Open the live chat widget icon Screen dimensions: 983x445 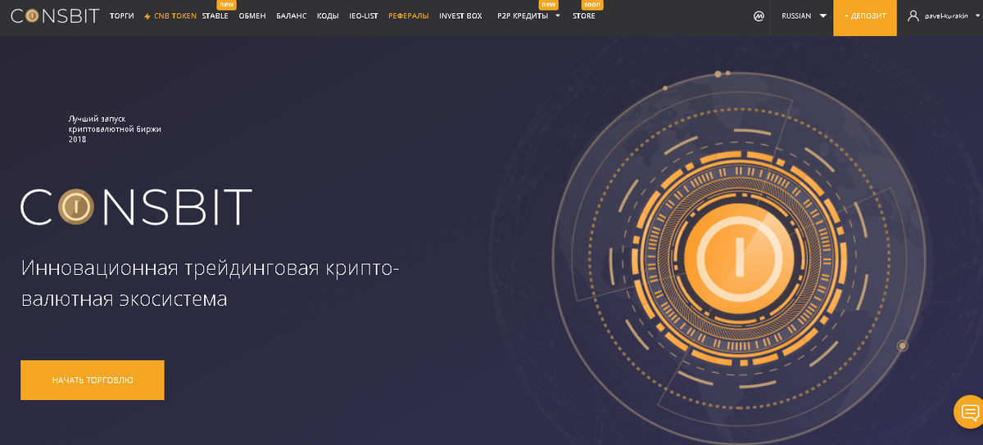pyautogui.click(x=969, y=411)
